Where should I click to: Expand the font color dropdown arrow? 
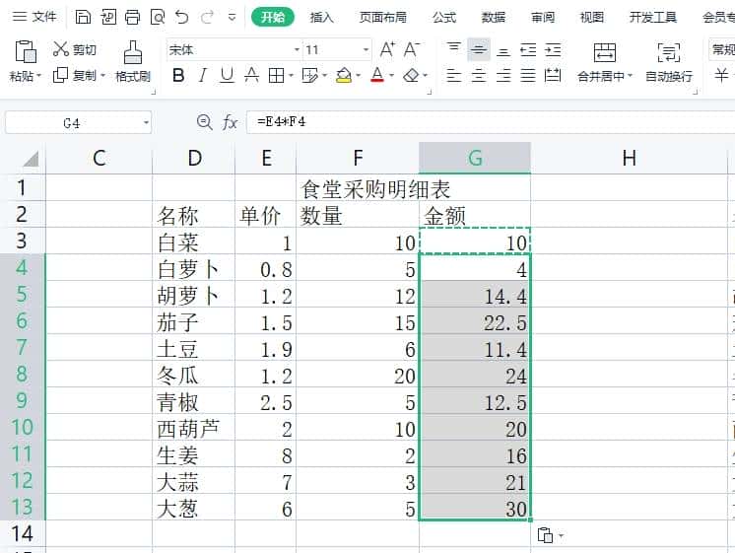392,75
